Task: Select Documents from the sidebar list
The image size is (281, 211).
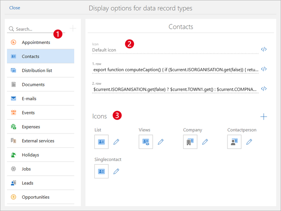Action: [33, 85]
